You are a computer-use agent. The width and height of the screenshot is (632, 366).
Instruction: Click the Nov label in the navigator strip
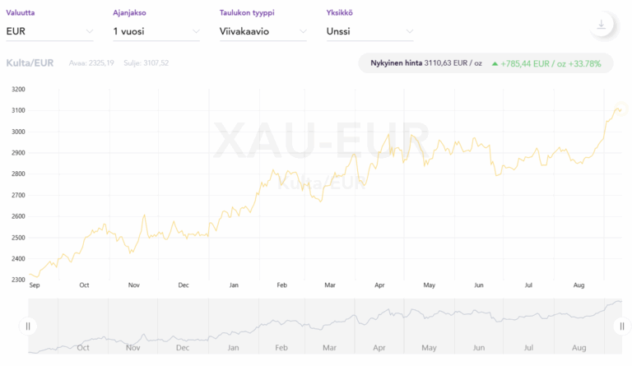[x=132, y=348]
